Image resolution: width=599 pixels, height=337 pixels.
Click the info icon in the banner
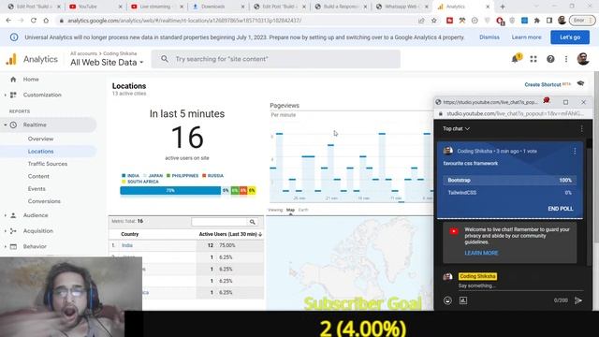pyautogui.click(x=14, y=37)
